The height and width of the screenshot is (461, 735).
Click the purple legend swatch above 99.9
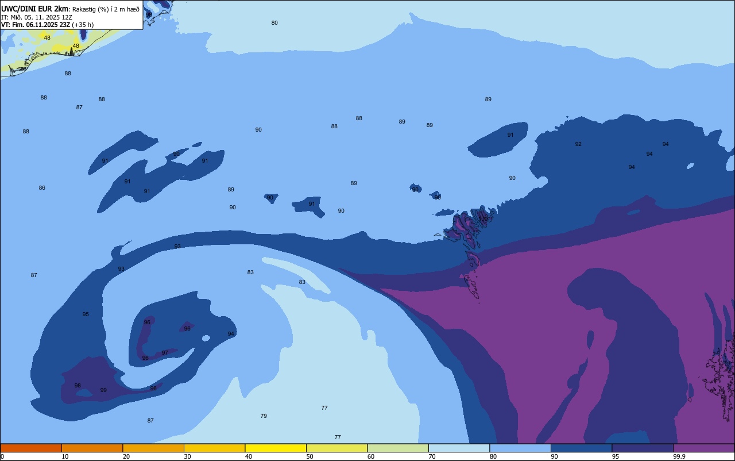click(703, 448)
